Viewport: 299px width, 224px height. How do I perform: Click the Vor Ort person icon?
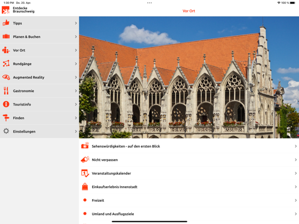point(6,50)
